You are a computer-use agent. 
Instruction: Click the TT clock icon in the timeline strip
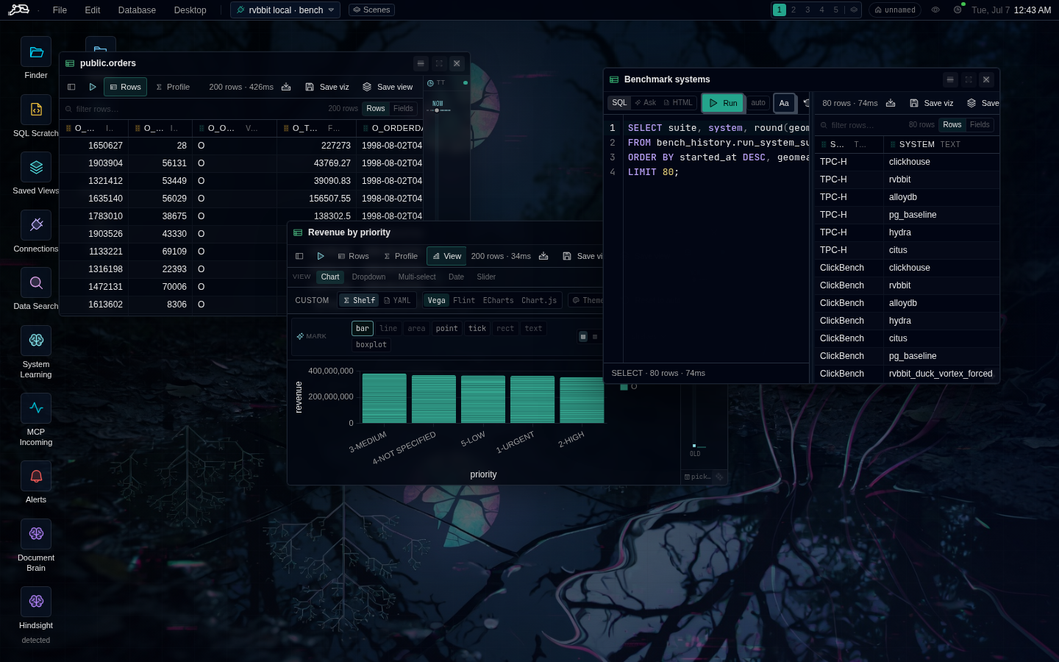click(432, 83)
